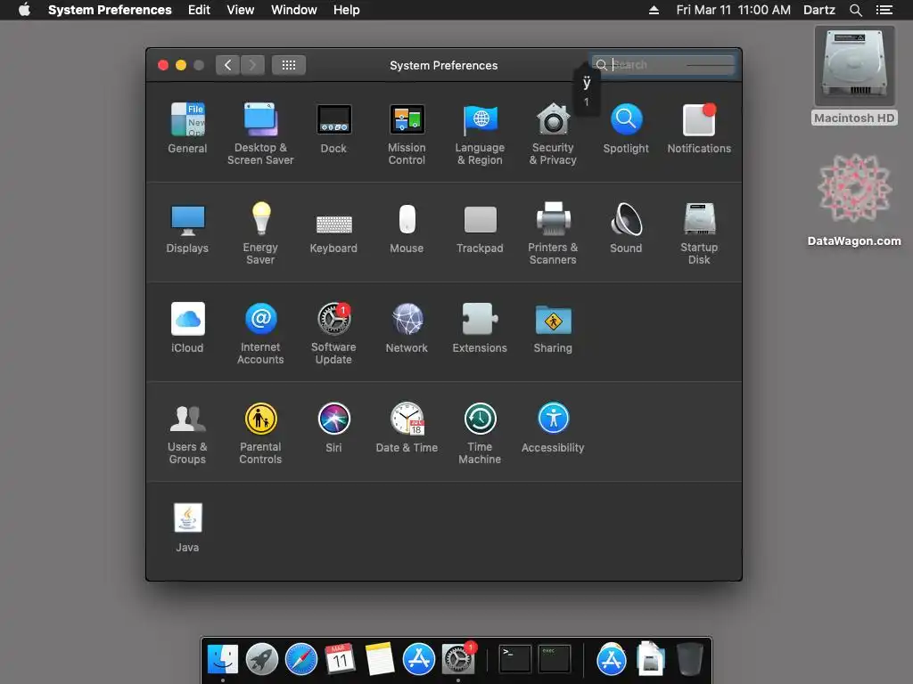Image resolution: width=913 pixels, height=684 pixels.
Task: Open the document stack beside Trash
Action: tap(650, 659)
